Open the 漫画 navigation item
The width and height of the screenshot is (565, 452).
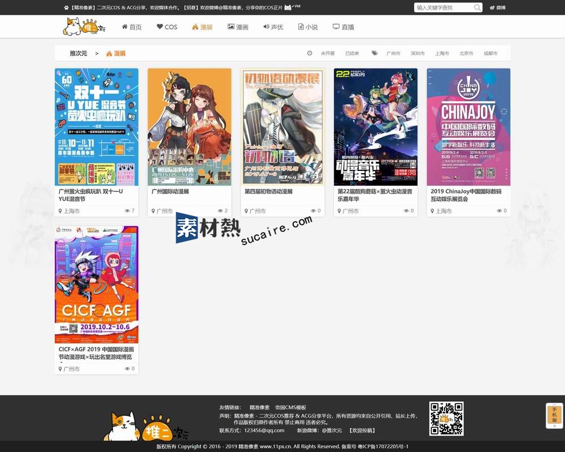point(238,27)
